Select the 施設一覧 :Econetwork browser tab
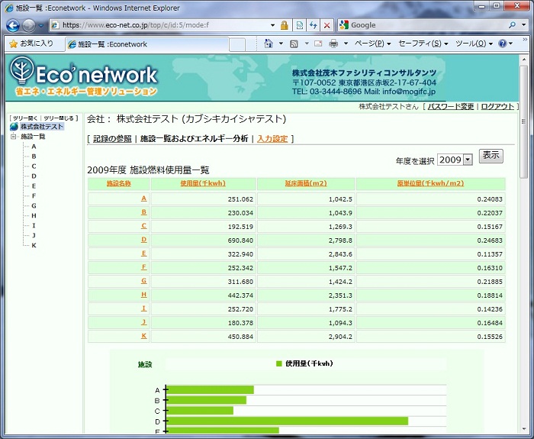The image size is (534, 439). pyautogui.click(x=146, y=44)
